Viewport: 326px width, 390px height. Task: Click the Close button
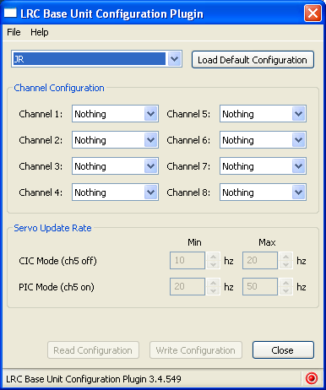tap(283, 350)
